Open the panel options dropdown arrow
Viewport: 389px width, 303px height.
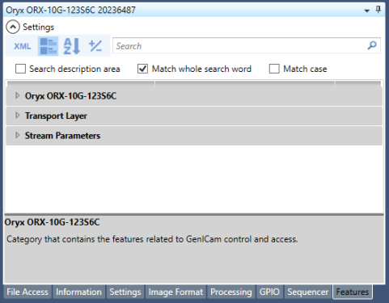(366, 11)
